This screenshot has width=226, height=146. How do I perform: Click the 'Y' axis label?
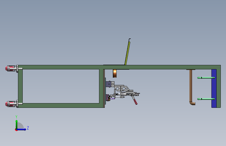point(16,117)
